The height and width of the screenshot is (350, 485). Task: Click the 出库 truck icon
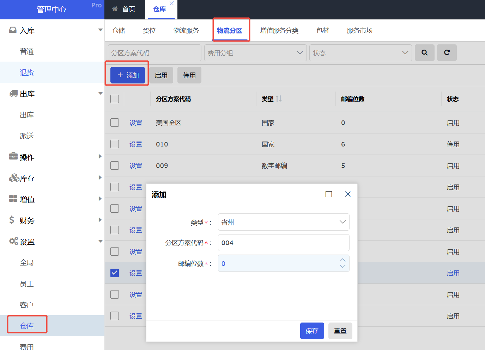click(13, 93)
